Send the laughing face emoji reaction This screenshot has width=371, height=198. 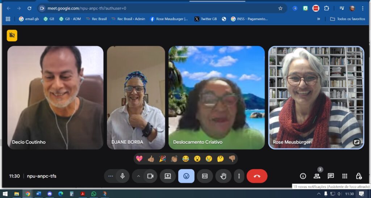pyautogui.click(x=186, y=159)
